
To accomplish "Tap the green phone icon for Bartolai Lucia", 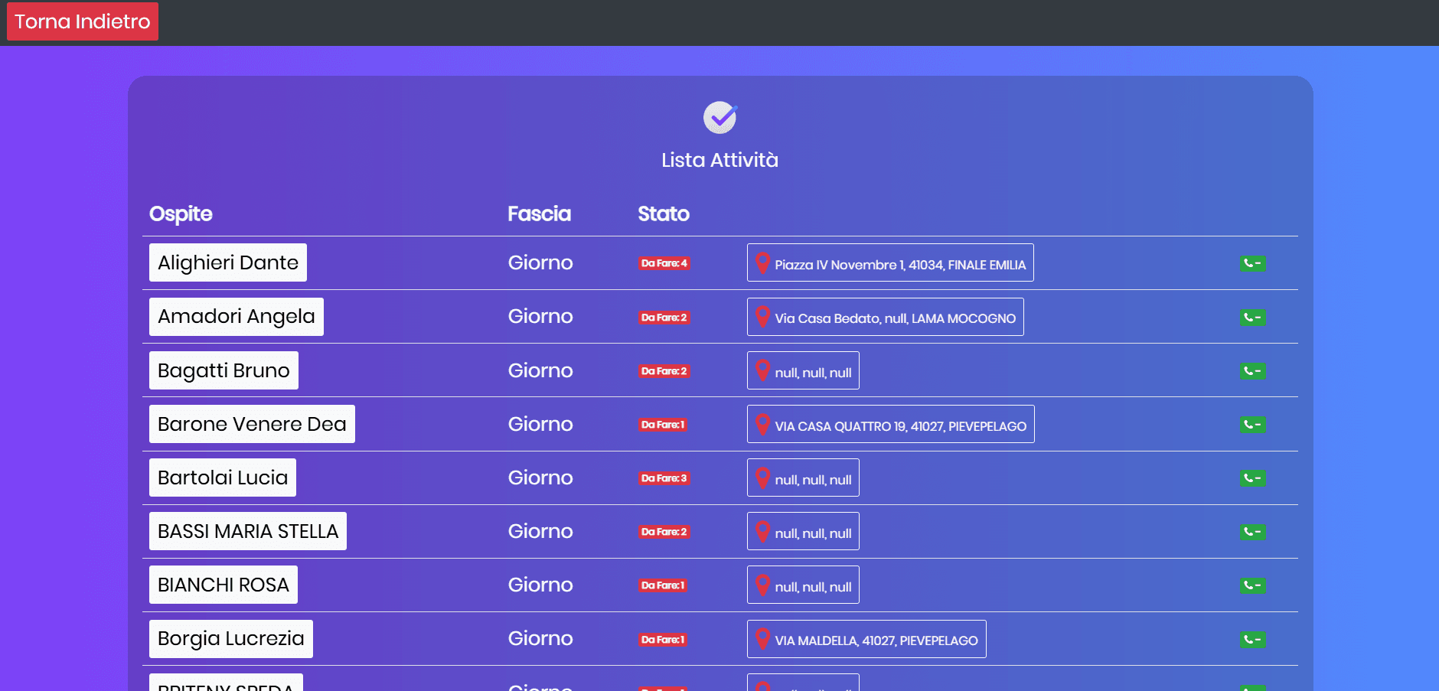I will click(x=1251, y=478).
